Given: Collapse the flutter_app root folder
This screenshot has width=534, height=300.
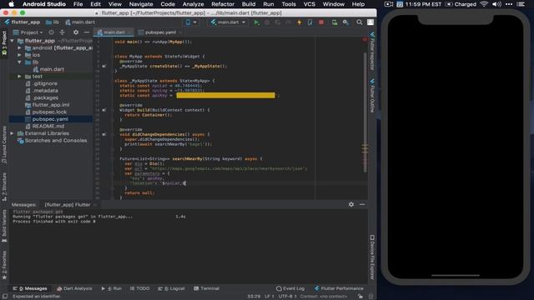Looking at the screenshot, I should 13,41.
